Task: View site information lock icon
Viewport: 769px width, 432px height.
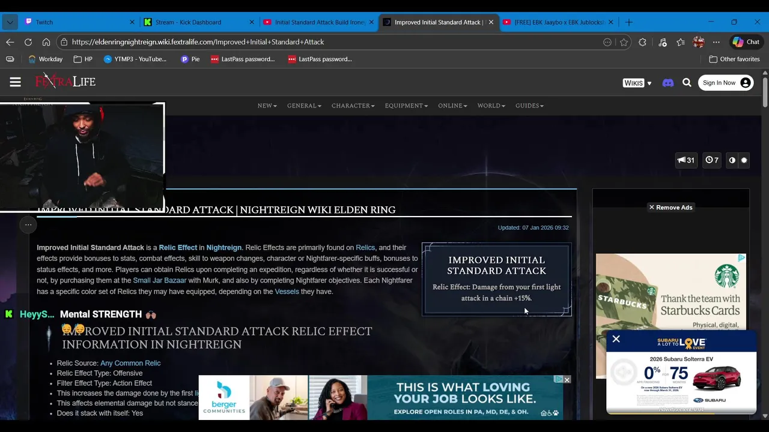Action: pos(64,42)
